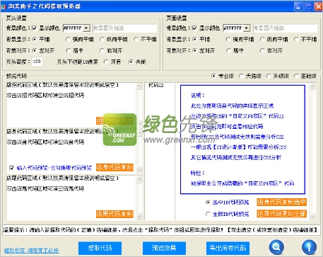Click up arrow of 店招代码区域 scrollbar
The width and height of the screenshot is (323, 257).
click(139, 86)
